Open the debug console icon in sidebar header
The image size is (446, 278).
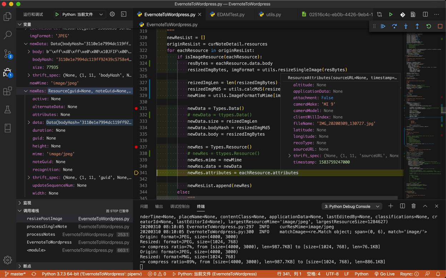124,14
